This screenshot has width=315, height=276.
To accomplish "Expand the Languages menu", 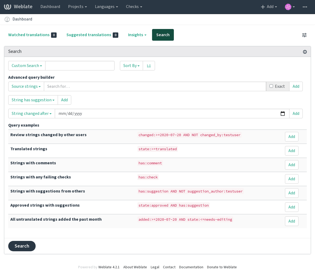I will pos(106,7).
